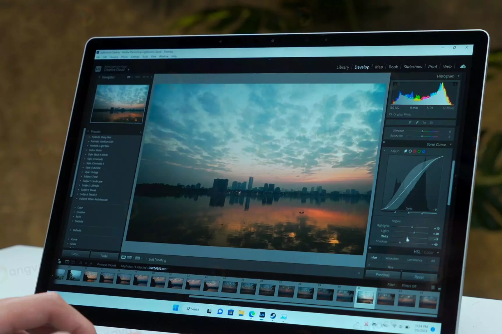This screenshot has height=334, width=502.
Task: Select the green channel curve
Action: 419,151
